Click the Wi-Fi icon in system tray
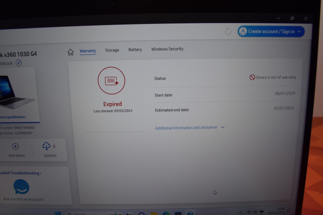Screen dimensions: 323x215 click(249, 212)
